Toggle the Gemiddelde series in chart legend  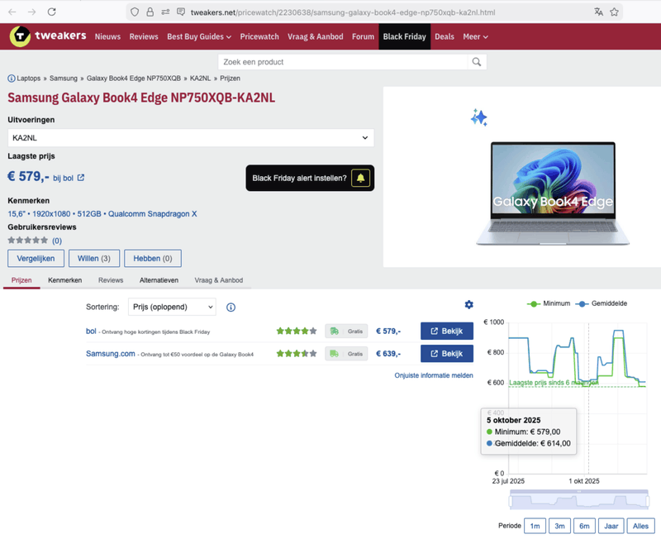(602, 303)
